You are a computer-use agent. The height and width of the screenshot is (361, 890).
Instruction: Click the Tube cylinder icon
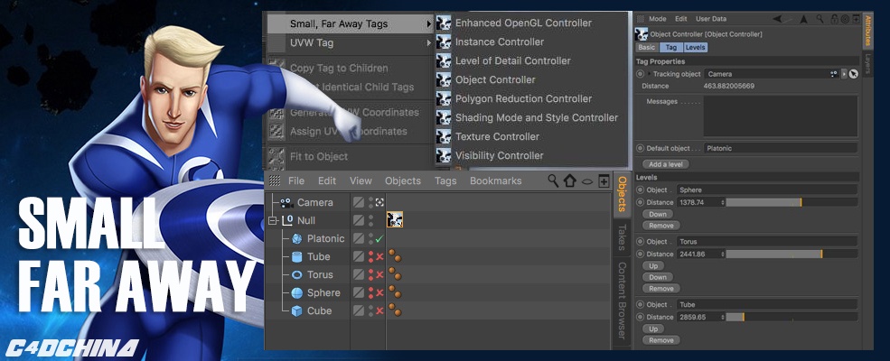point(296,256)
